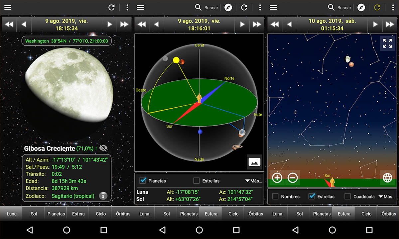Tap refresh icon in middle screen
The image size is (399, 239).
[244, 7]
